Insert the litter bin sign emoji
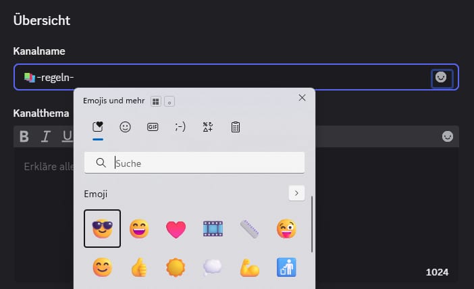This screenshot has height=289, width=474. tap(286, 267)
